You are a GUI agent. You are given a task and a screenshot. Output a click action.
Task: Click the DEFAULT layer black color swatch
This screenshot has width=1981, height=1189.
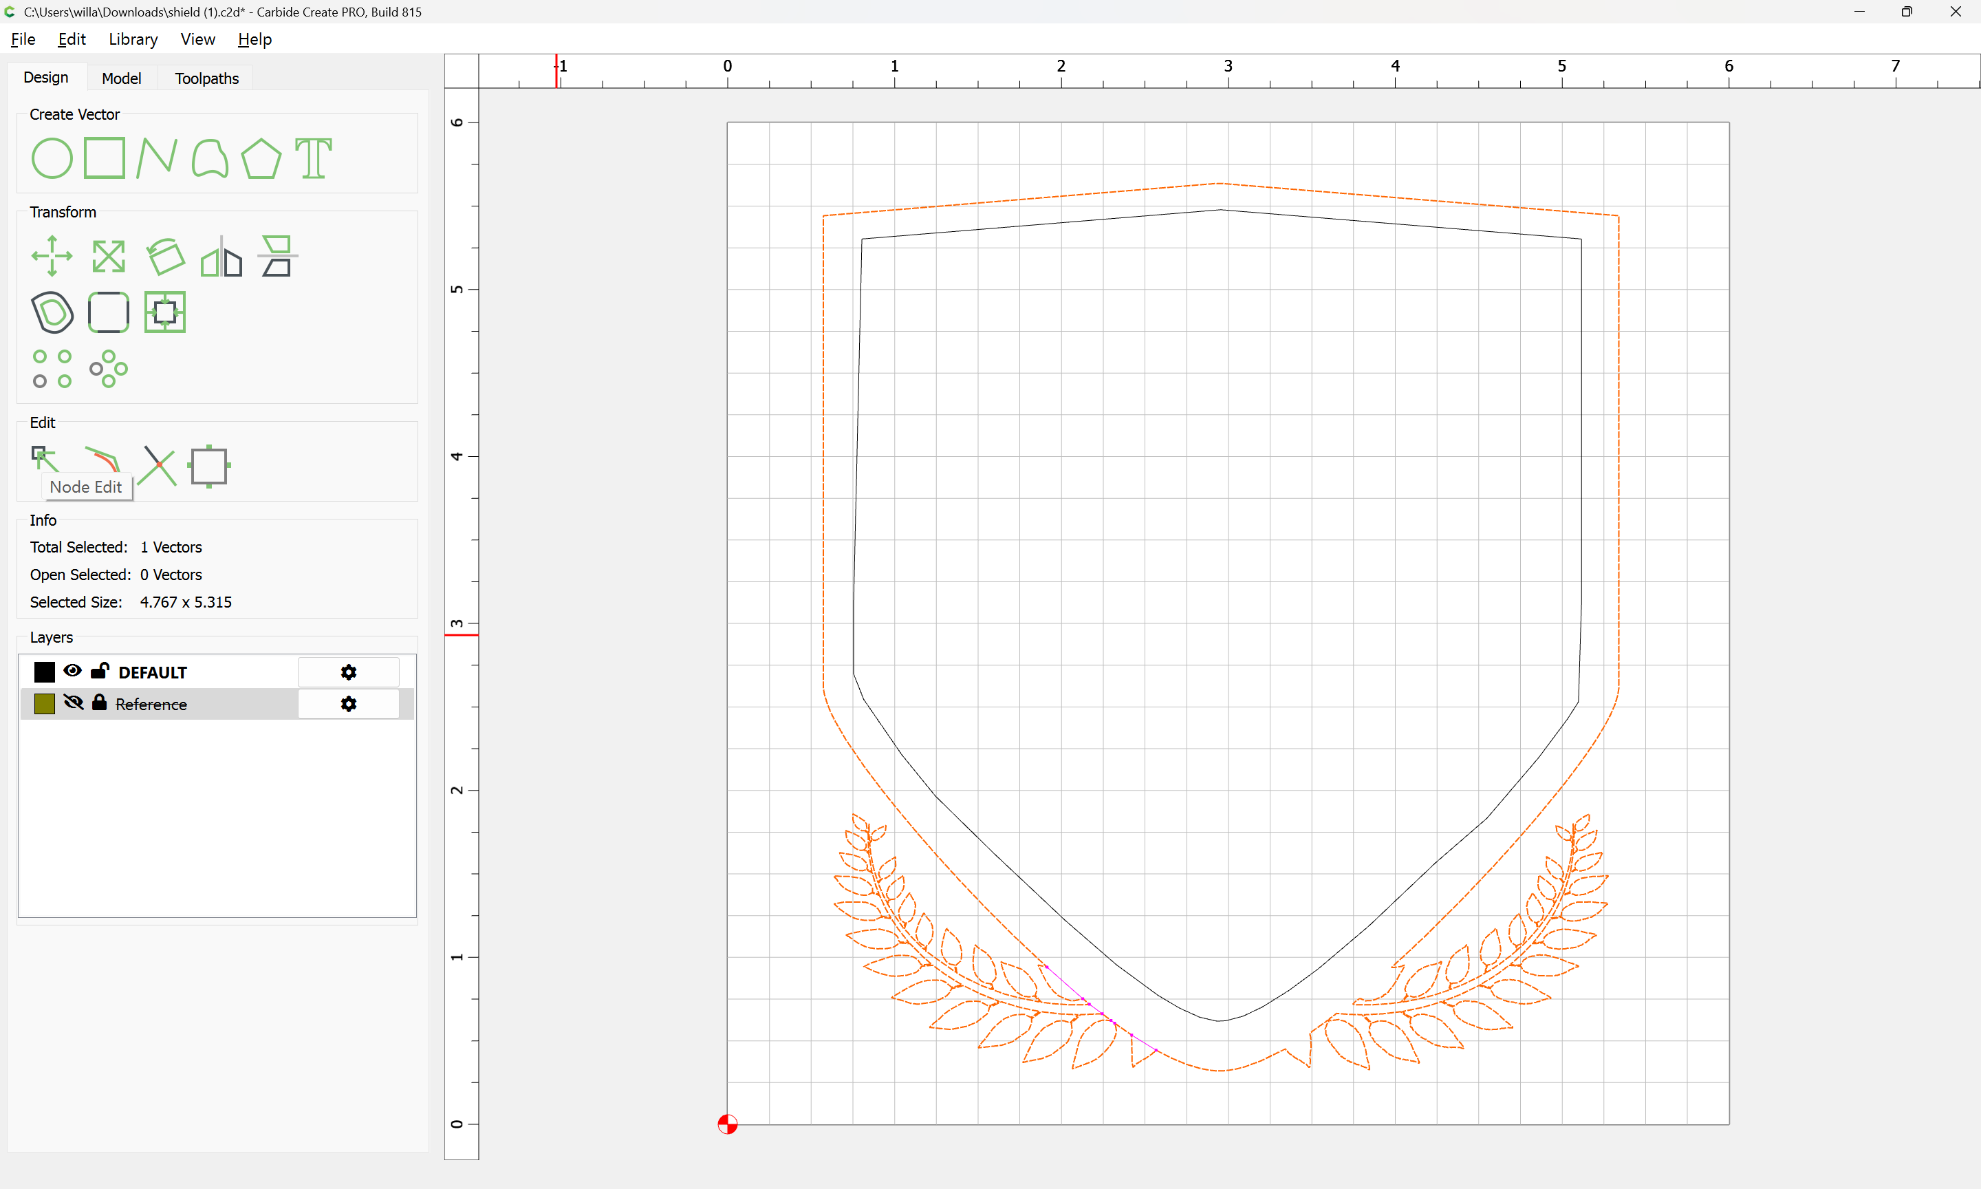45,672
